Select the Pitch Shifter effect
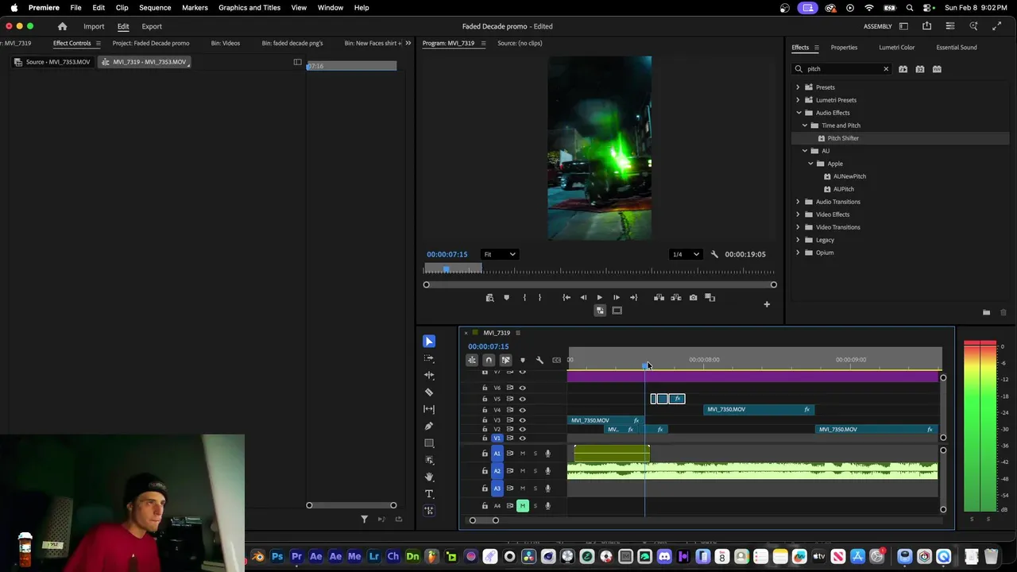1017x572 pixels. click(842, 138)
